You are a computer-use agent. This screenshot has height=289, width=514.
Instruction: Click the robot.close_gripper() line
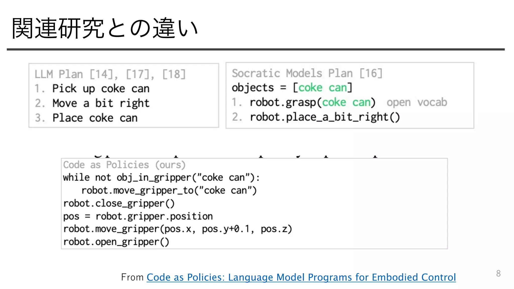119,203
